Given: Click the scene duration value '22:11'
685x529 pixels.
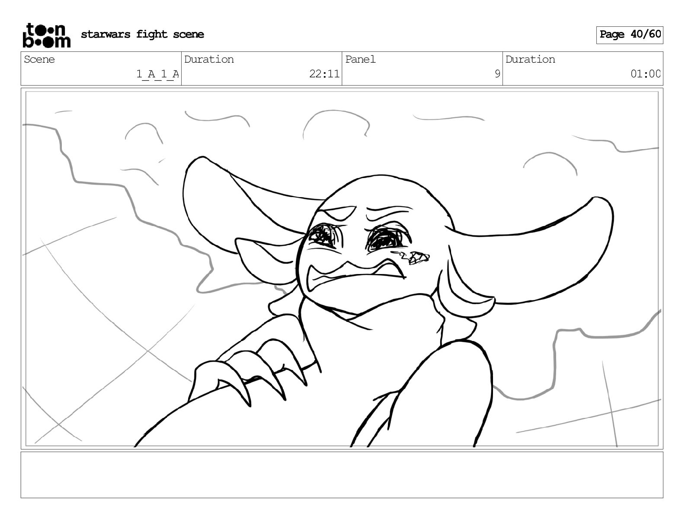Looking at the screenshot, I should pyautogui.click(x=324, y=74).
